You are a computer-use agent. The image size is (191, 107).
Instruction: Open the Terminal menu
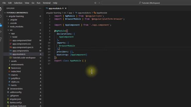click(x=47, y=3)
